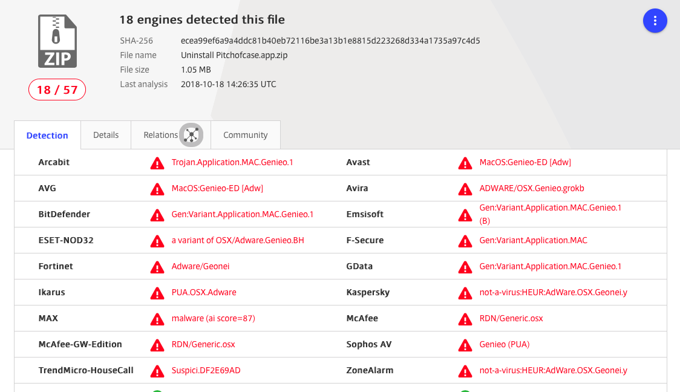Open the relations graph icon
The image size is (680, 392).
[191, 135]
